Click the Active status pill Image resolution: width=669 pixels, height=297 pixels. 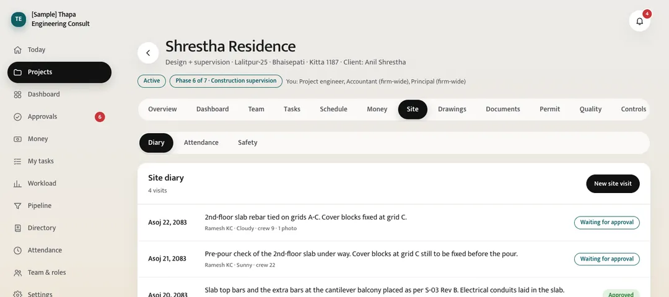[152, 81]
